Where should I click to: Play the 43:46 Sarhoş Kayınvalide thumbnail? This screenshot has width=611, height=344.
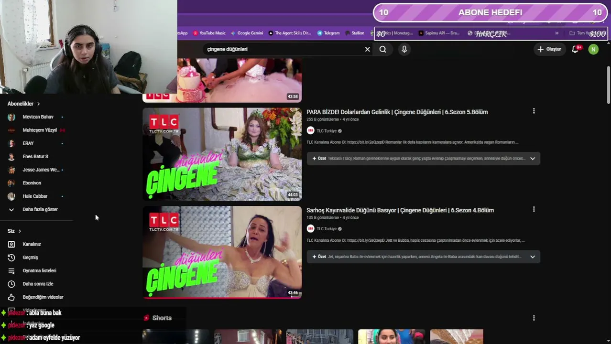pyautogui.click(x=222, y=252)
